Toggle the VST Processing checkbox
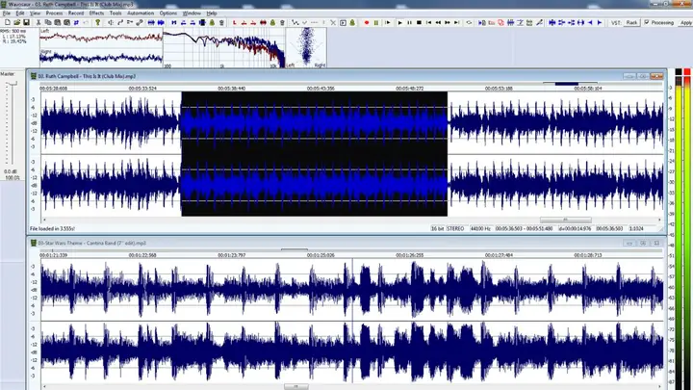This screenshot has width=693, height=390. pos(647,22)
